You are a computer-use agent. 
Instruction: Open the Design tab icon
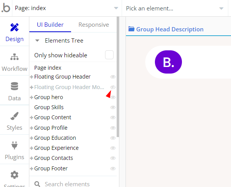click(x=14, y=27)
